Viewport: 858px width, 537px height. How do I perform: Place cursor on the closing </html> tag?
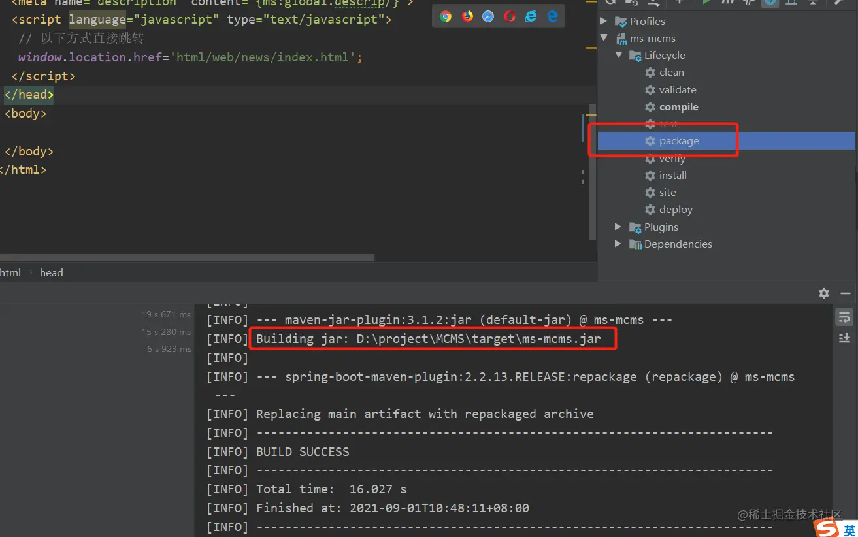[24, 170]
